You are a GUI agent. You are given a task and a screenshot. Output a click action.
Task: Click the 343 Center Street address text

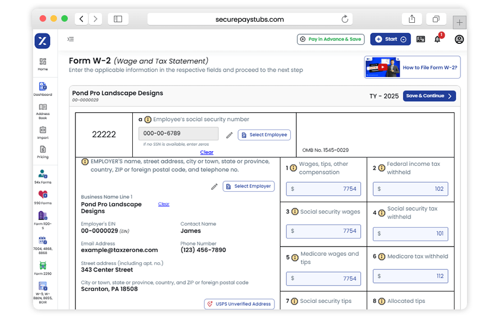point(107,270)
